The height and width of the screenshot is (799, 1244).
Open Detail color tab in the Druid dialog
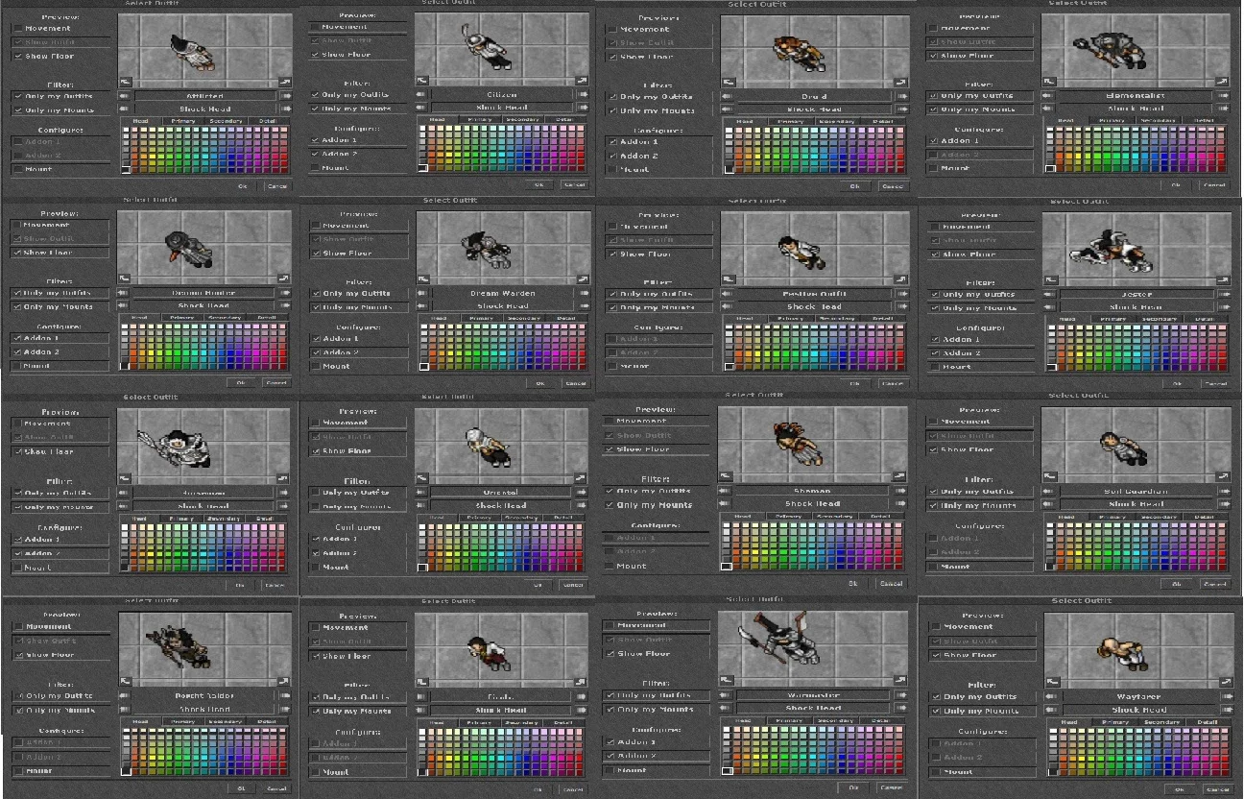coord(884,122)
